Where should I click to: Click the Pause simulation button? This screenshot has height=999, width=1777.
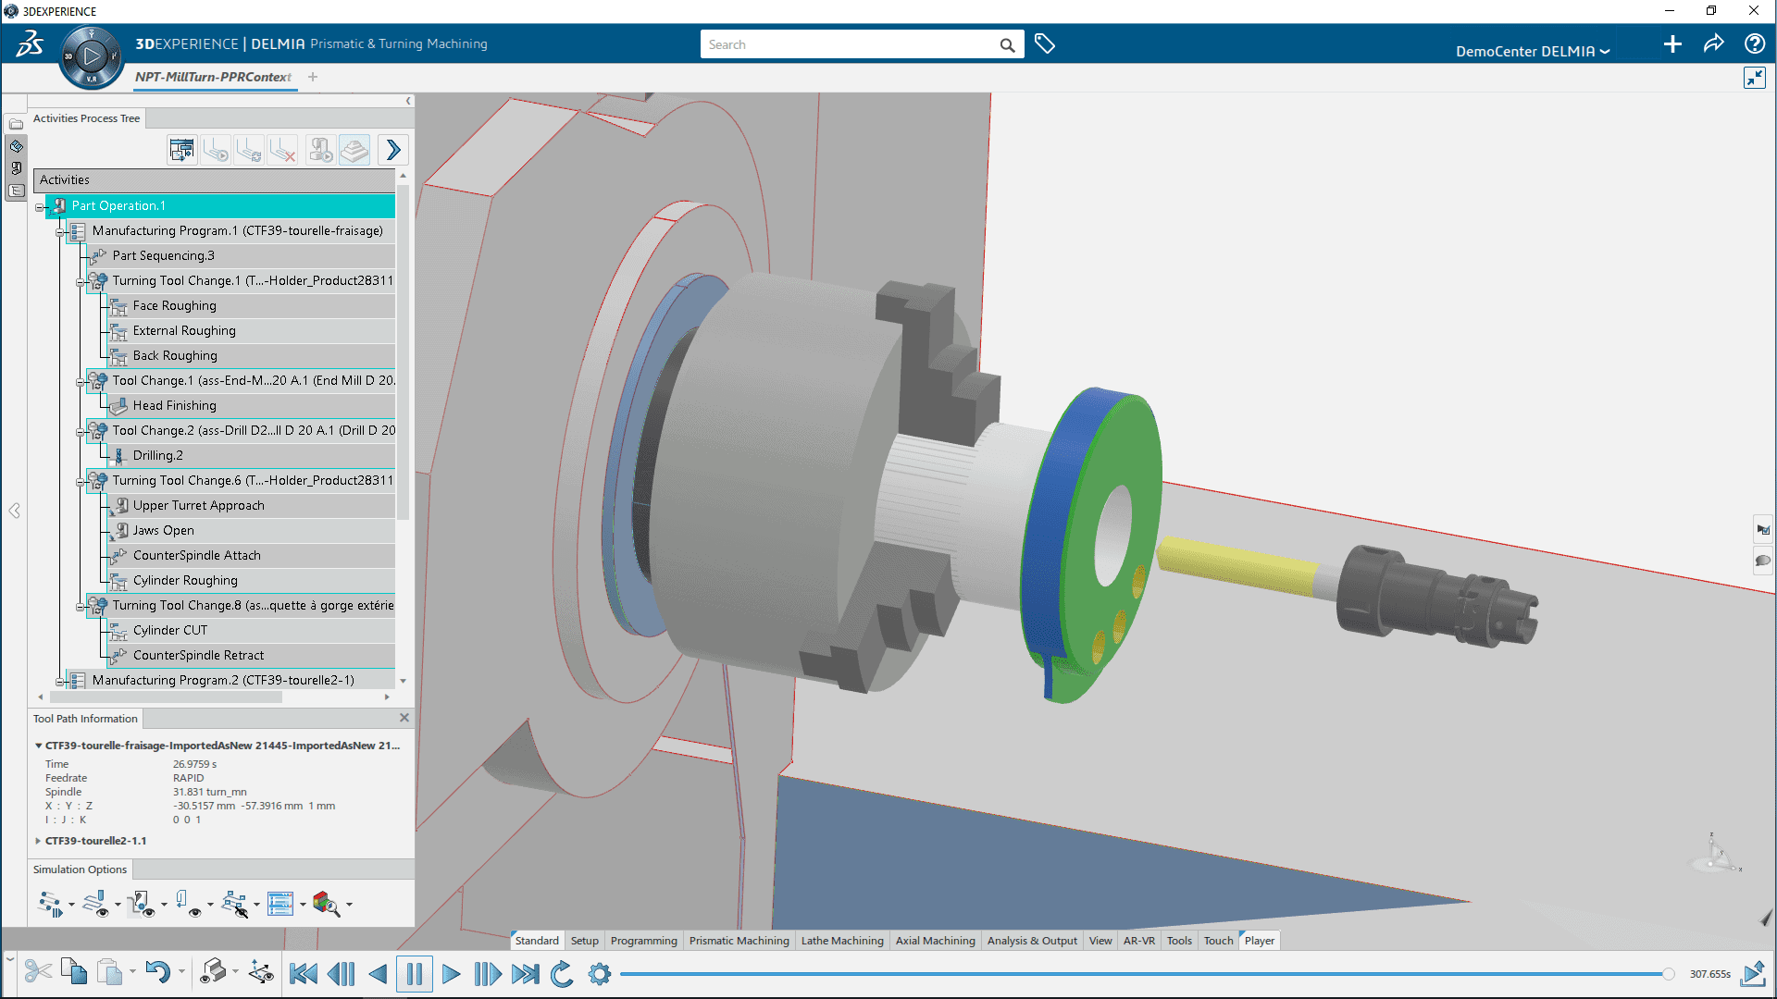414,972
